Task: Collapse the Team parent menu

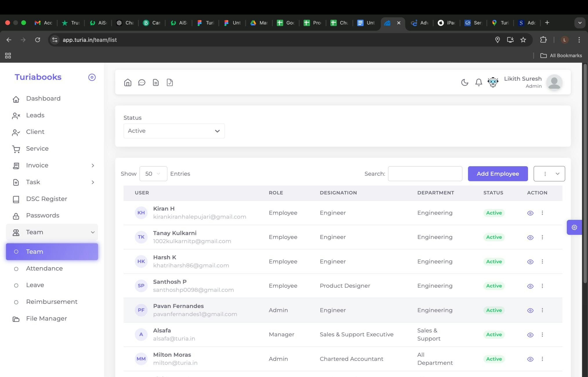Action: [52, 232]
